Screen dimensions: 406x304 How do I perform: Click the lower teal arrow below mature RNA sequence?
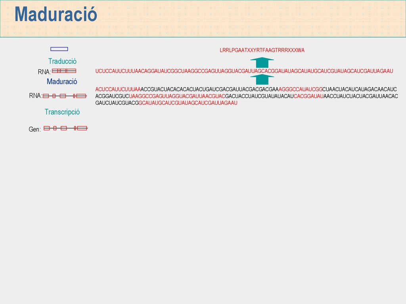click(262, 79)
